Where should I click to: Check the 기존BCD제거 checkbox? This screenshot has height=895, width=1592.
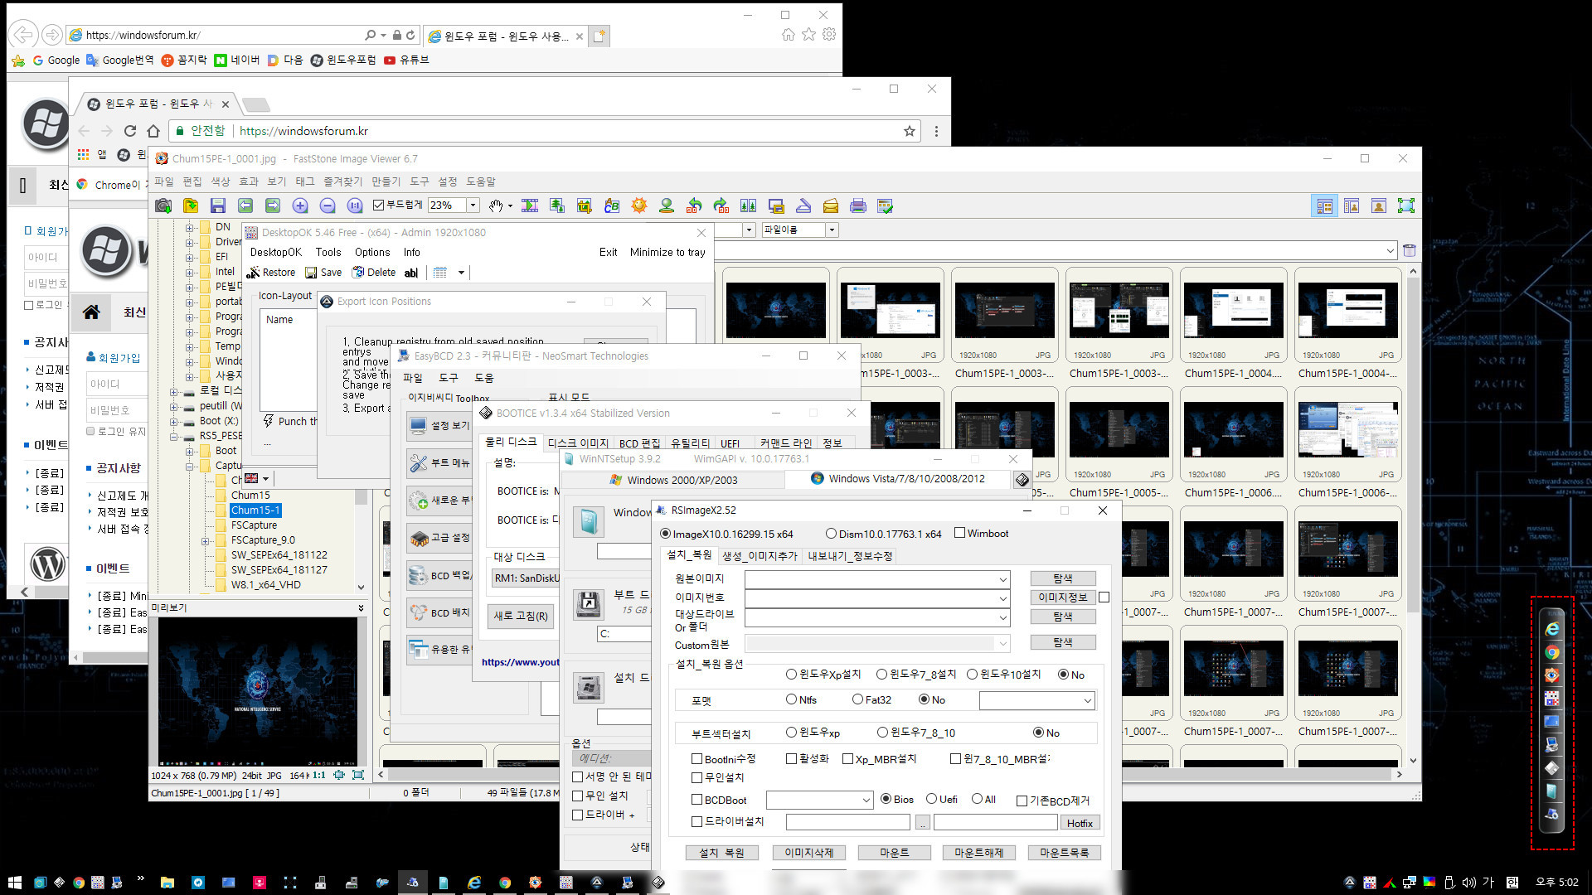(x=1022, y=801)
